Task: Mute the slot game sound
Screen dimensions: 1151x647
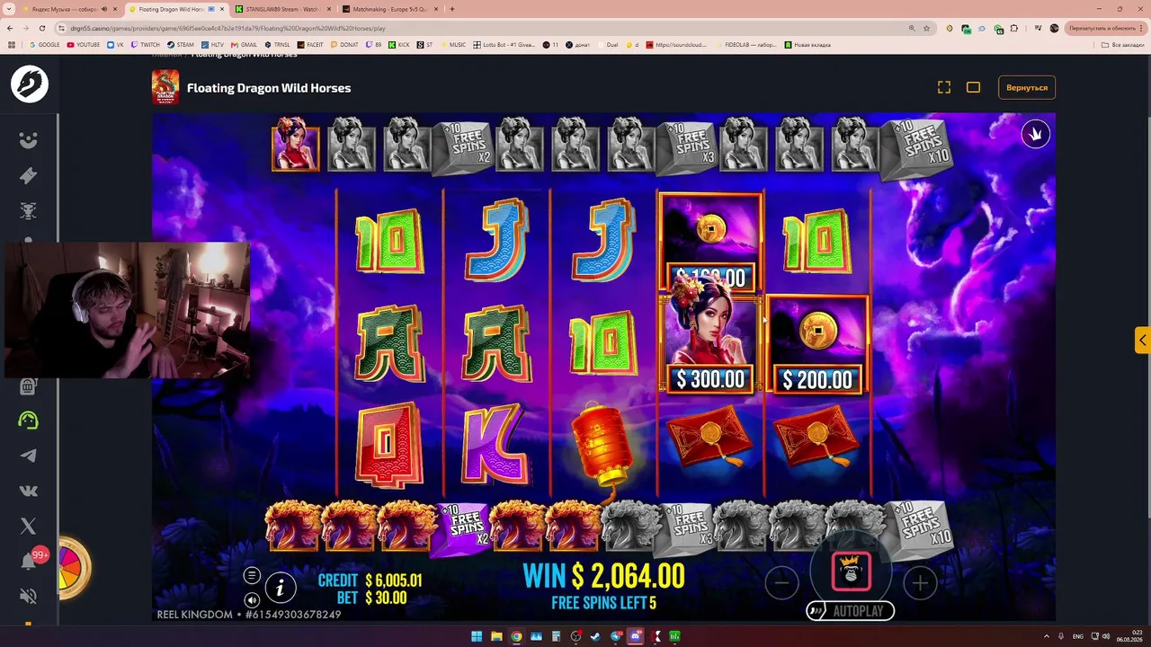Action: coord(252,599)
